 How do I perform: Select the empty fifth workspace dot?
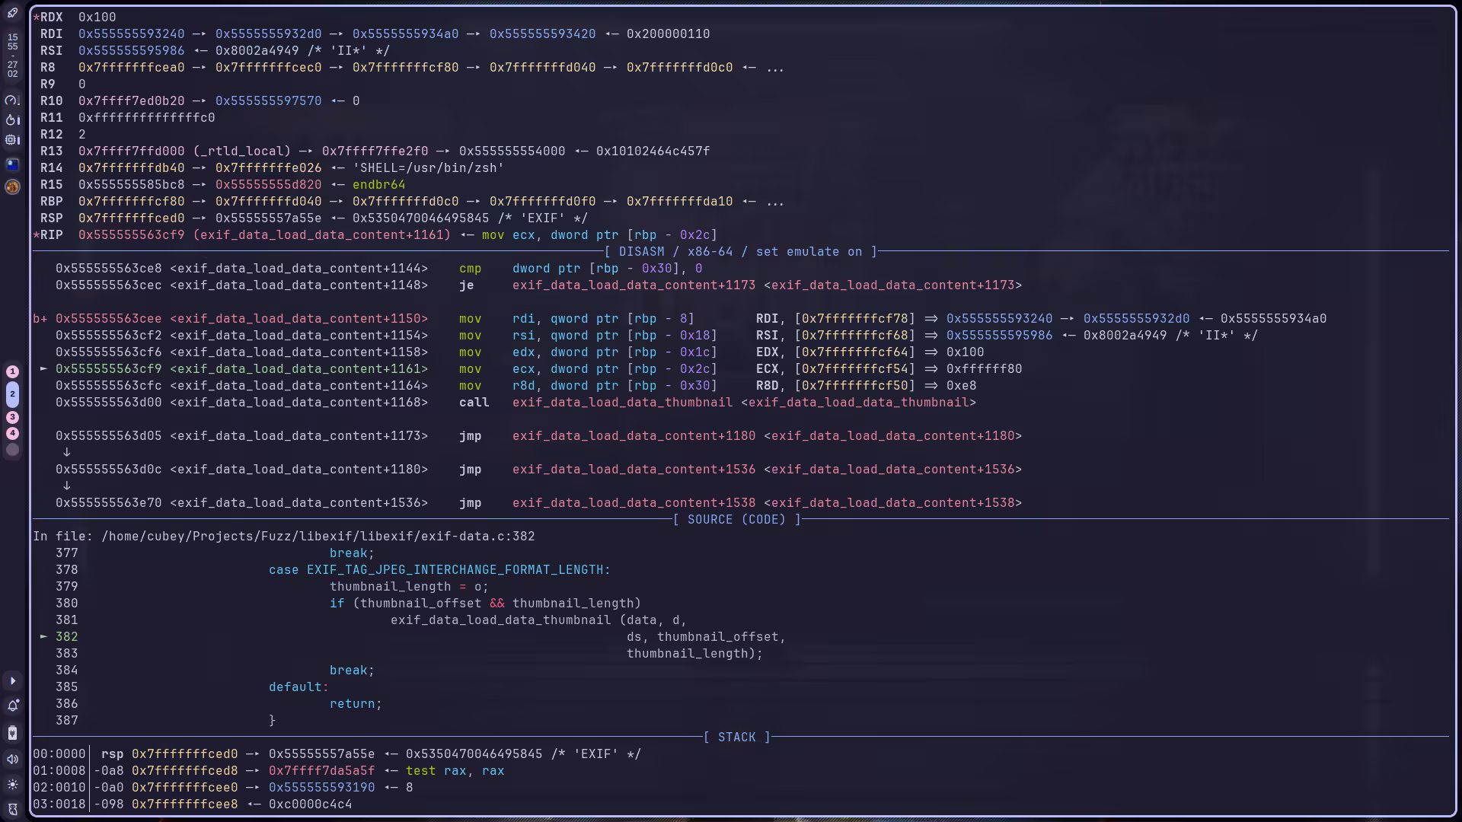12,450
